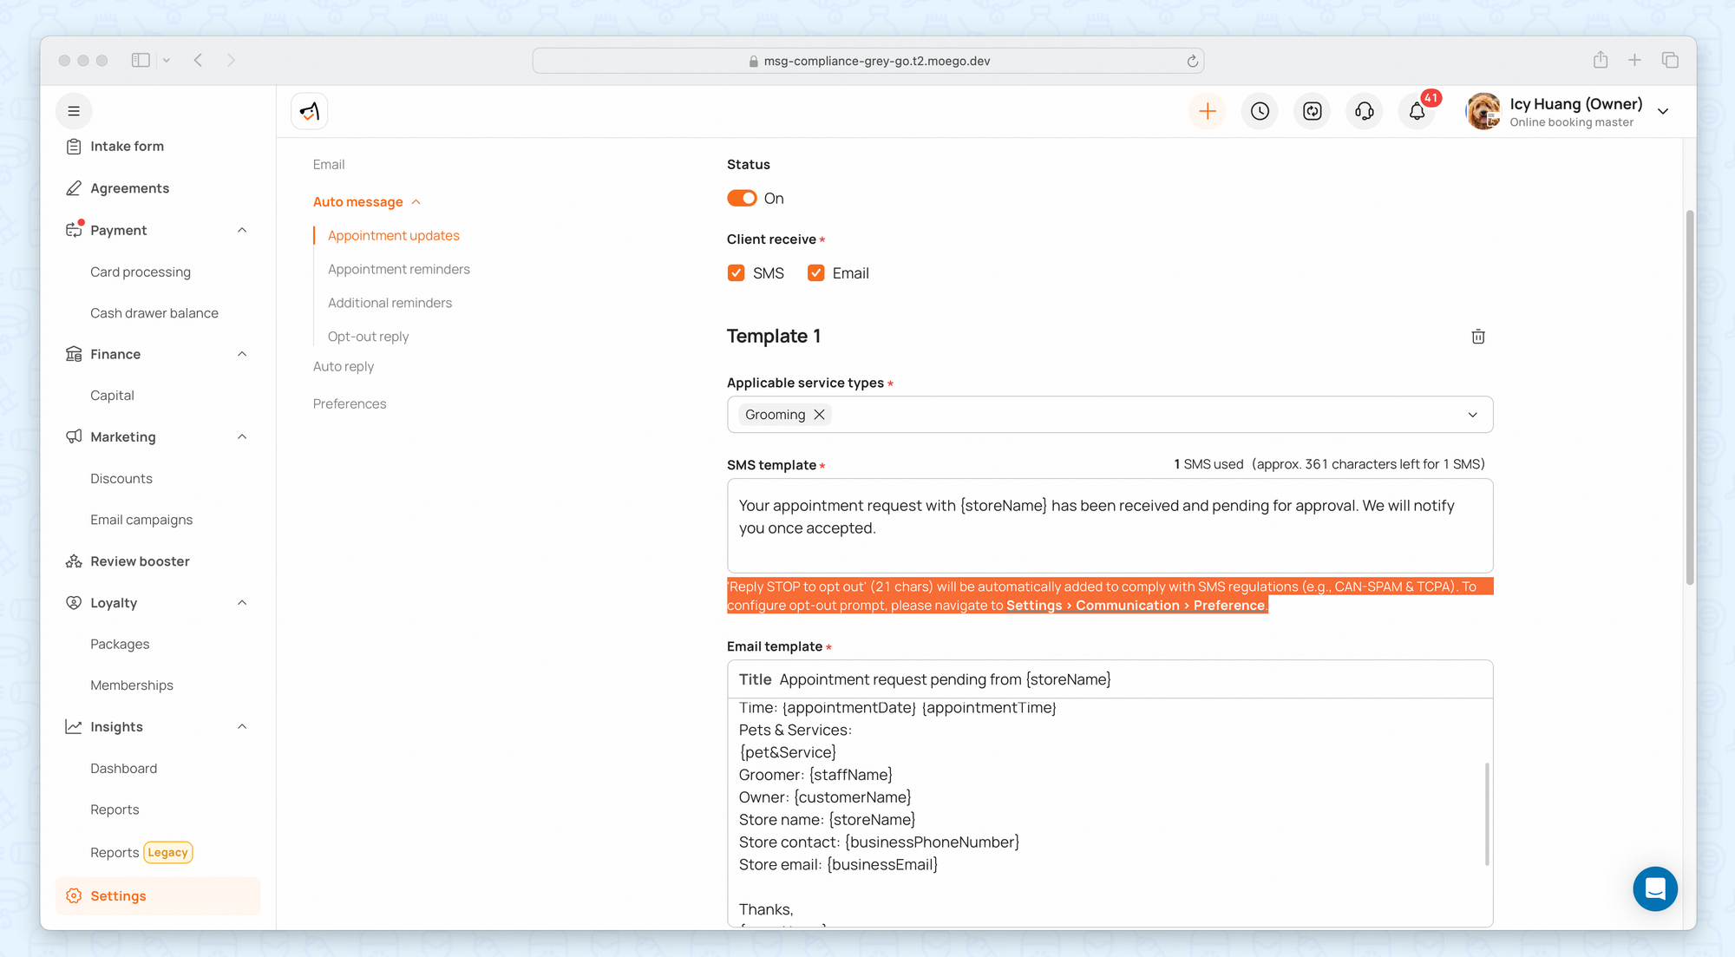Open the clock history icon
Screen dimensions: 1735x957
click(1260, 111)
